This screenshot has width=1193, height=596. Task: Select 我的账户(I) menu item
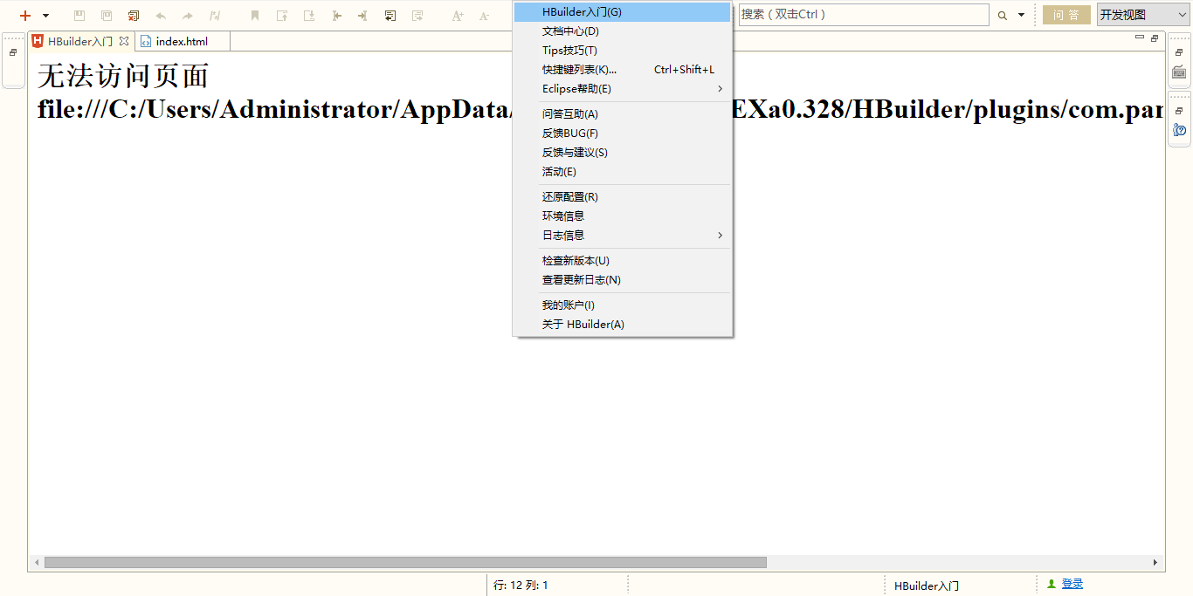coord(622,305)
